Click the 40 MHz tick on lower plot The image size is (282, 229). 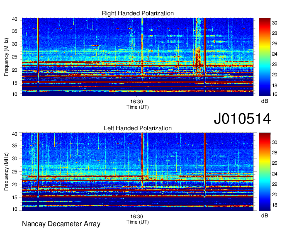(15, 134)
